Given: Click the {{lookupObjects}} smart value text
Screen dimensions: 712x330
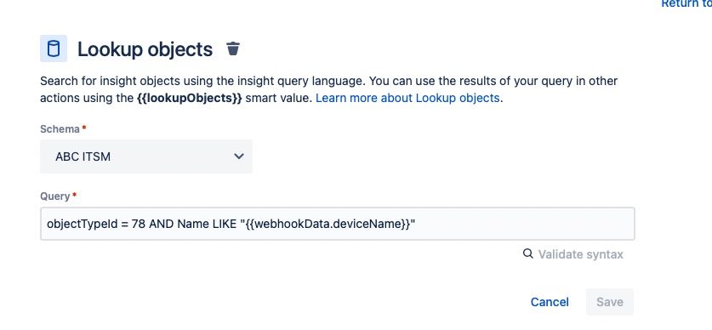Looking at the screenshot, I should (190, 98).
